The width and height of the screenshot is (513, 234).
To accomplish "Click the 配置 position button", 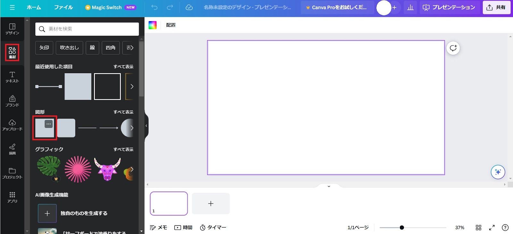I will (171, 25).
